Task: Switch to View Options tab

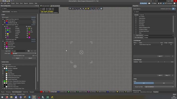Action: click(x=14, y=12)
